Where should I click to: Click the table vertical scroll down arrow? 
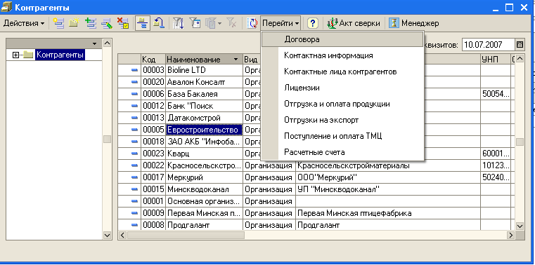coord(520,226)
